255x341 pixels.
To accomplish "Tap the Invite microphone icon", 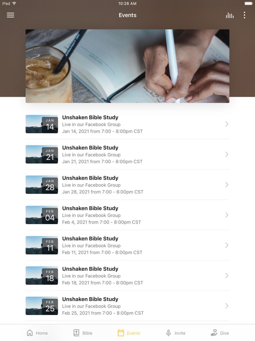I will point(168,333).
